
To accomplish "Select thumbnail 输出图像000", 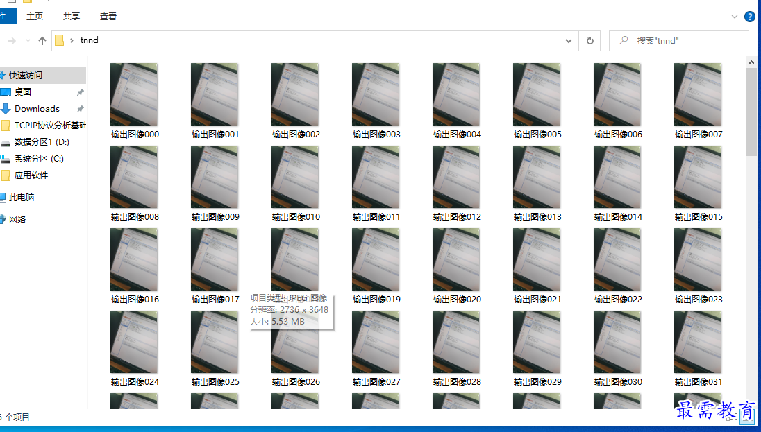I will tap(134, 94).
